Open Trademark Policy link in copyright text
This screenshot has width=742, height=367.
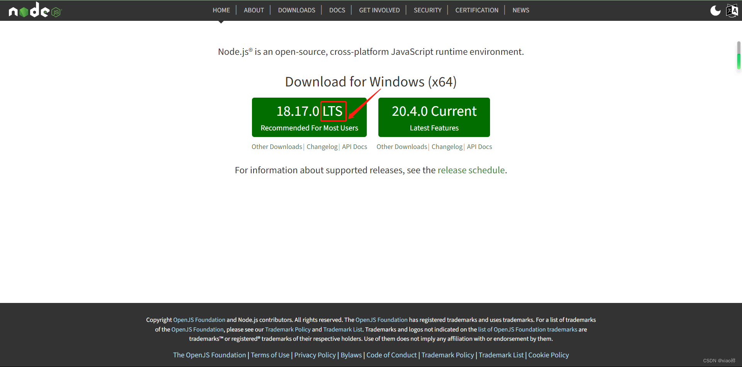click(288, 330)
